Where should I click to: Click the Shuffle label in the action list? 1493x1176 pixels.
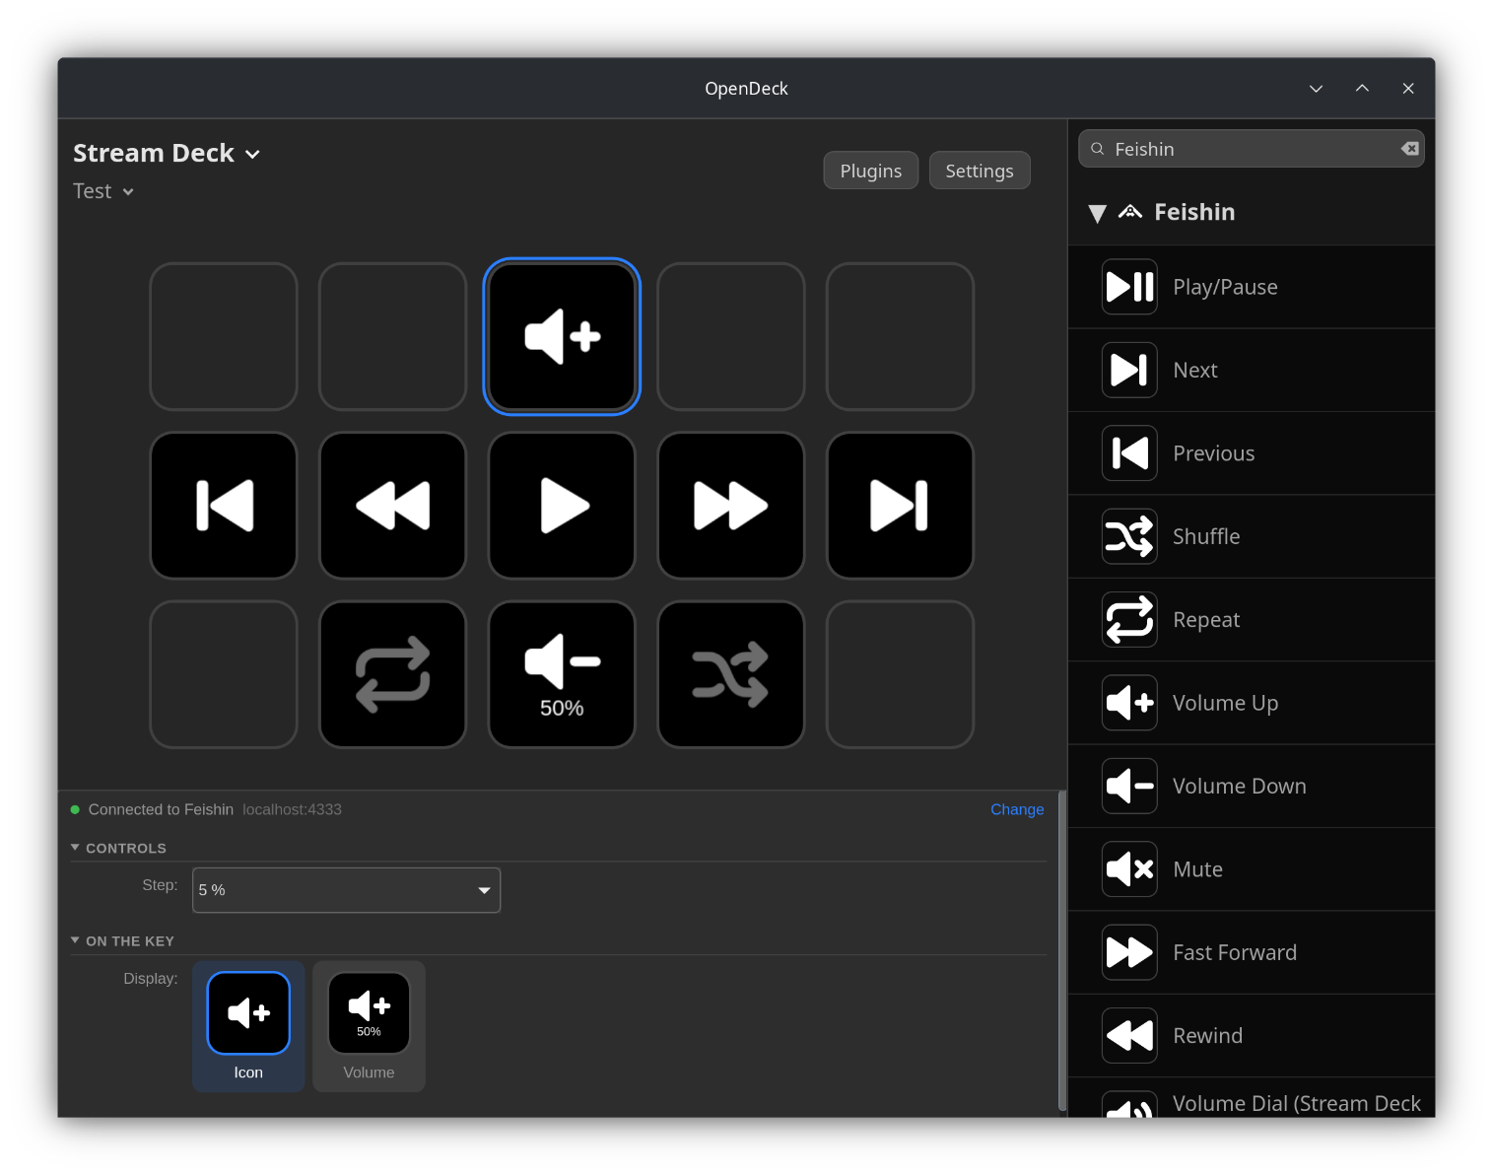[x=1206, y=536]
